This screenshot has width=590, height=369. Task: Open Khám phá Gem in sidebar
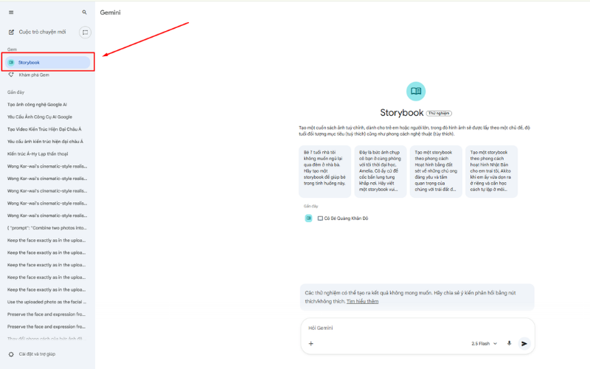click(34, 75)
